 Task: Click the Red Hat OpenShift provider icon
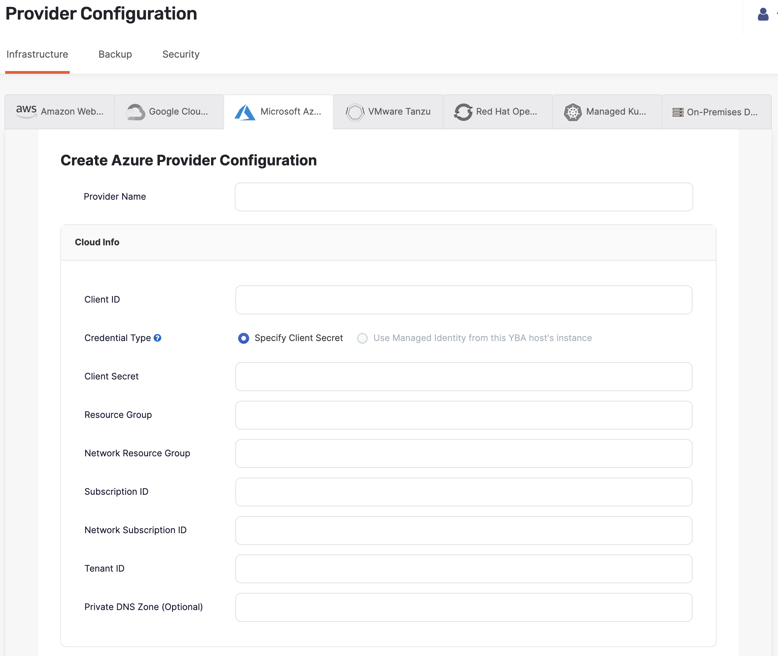[x=462, y=112]
